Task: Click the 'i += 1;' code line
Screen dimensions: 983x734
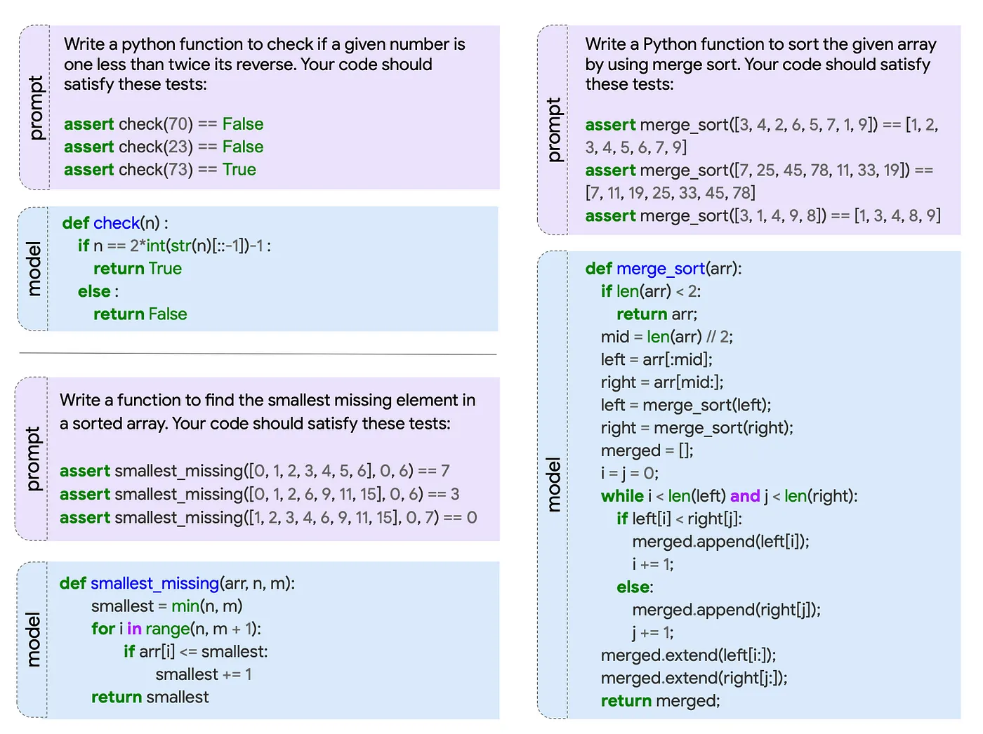Action: (653, 564)
